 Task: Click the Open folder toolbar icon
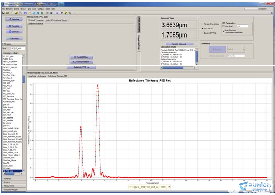(x=7, y=13)
